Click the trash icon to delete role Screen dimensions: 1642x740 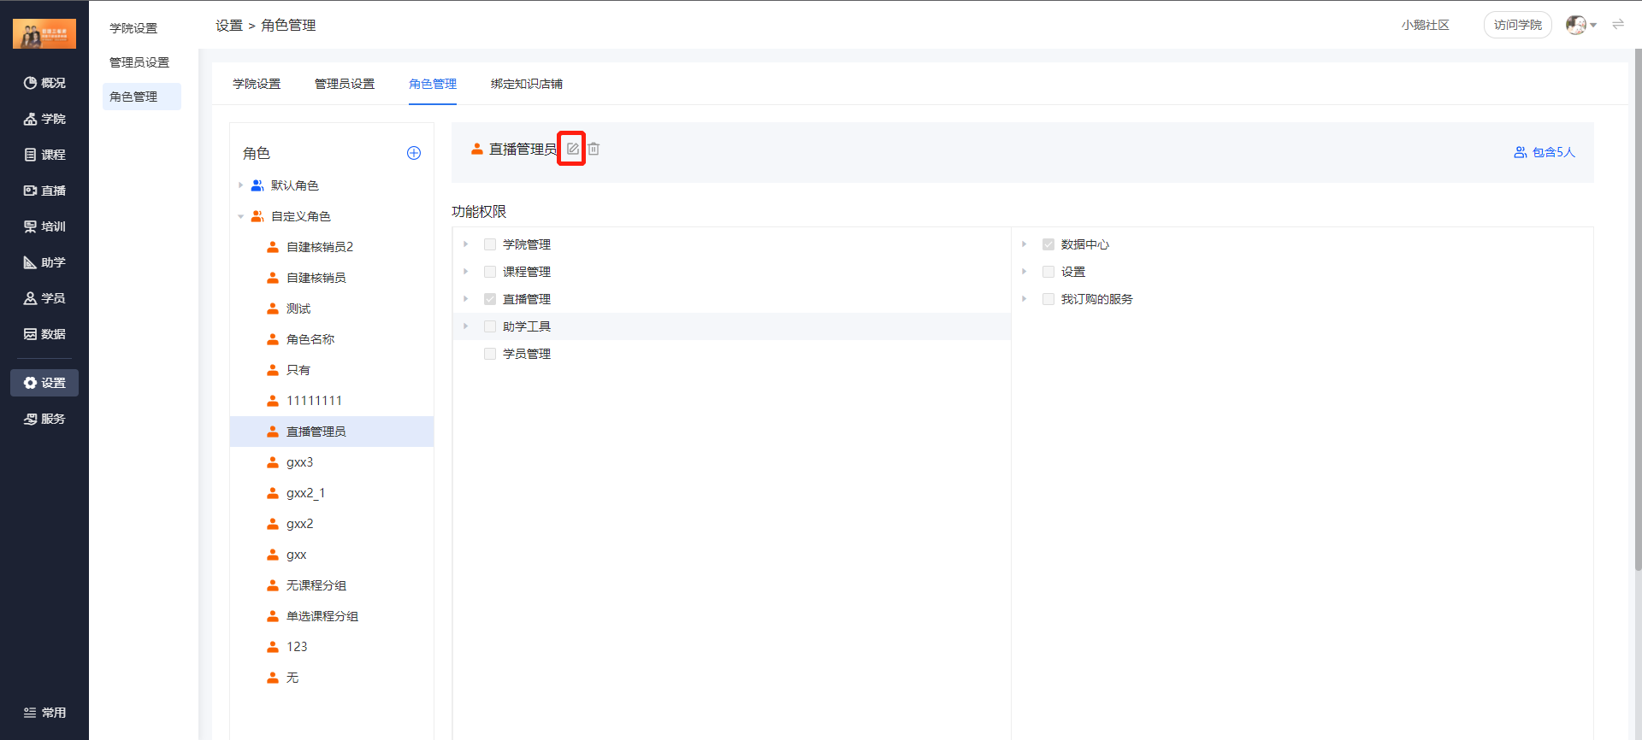(x=594, y=149)
